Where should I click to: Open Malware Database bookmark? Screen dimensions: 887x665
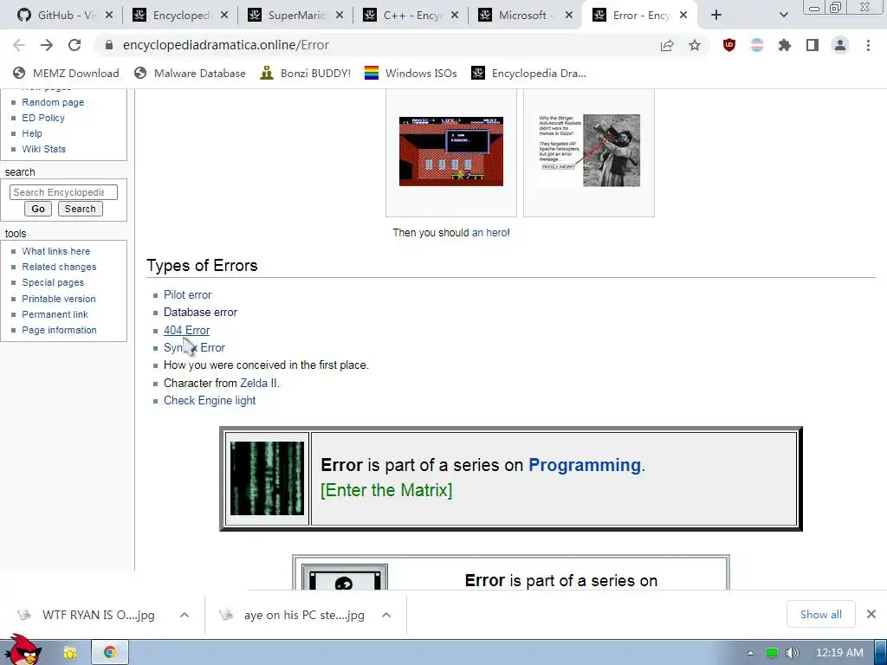click(x=190, y=73)
